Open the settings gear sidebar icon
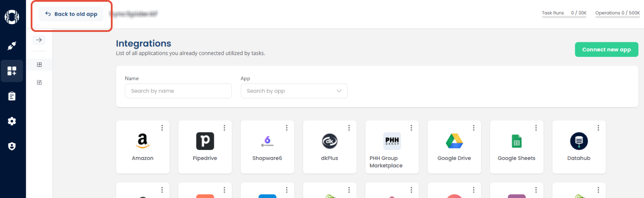 [12, 122]
